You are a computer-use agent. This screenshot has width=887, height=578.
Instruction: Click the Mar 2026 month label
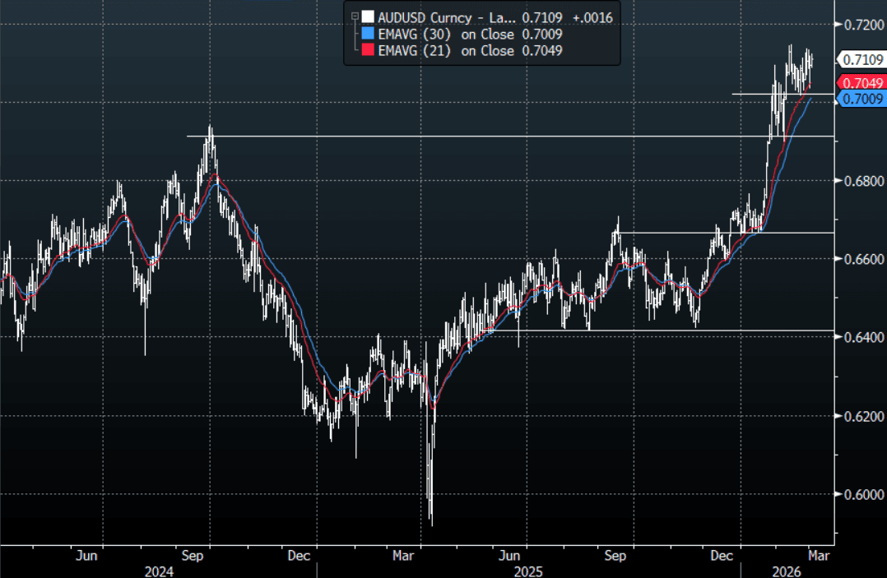click(819, 556)
